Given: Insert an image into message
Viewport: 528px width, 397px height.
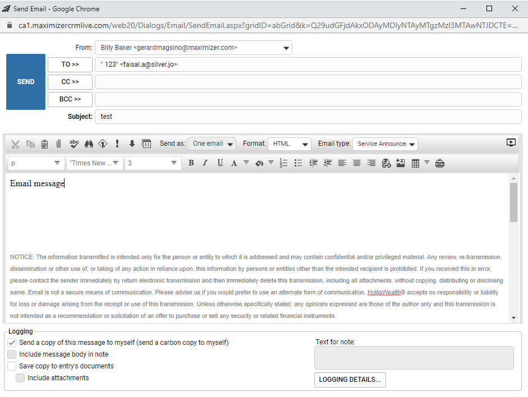Looking at the screenshot, I should click(x=401, y=163).
